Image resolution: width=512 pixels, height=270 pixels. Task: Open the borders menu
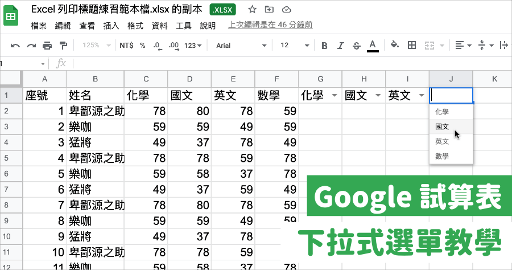(x=412, y=45)
